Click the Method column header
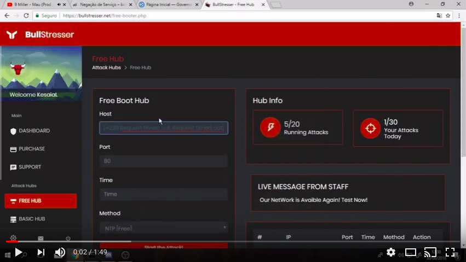This screenshot has width=466, height=262. coord(394,237)
